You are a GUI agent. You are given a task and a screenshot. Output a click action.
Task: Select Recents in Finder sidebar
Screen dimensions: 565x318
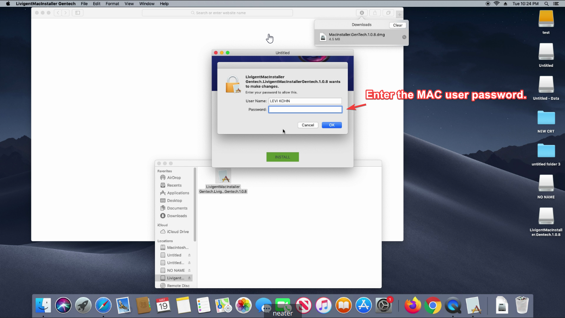[174, 185]
